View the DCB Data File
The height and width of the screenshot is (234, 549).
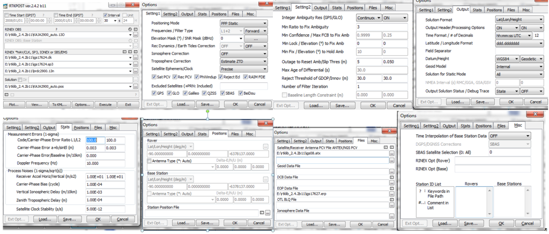point(392,177)
